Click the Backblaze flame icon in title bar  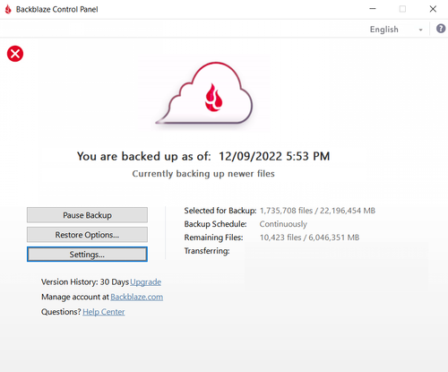8,9
